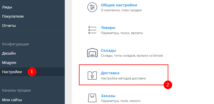Click the Заказы shopping bag icon

click(92, 98)
